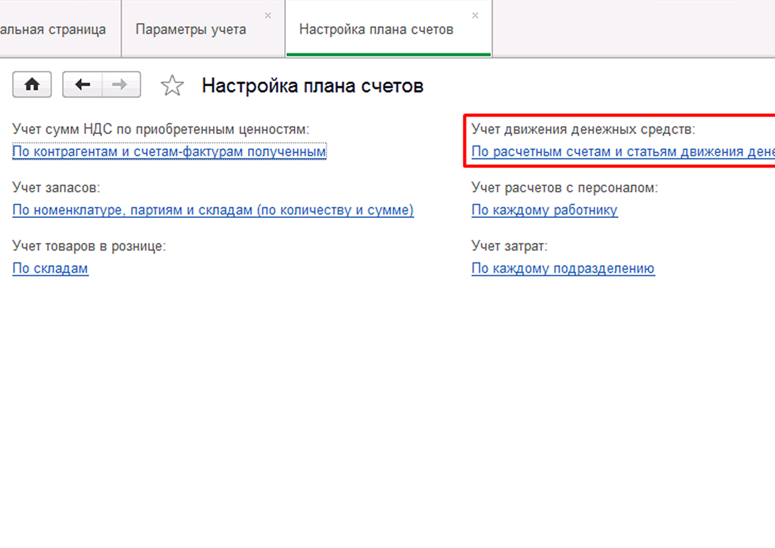Image resolution: width=775 pixels, height=548 pixels.
Task: Go back with the left arrow
Action: click(82, 85)
